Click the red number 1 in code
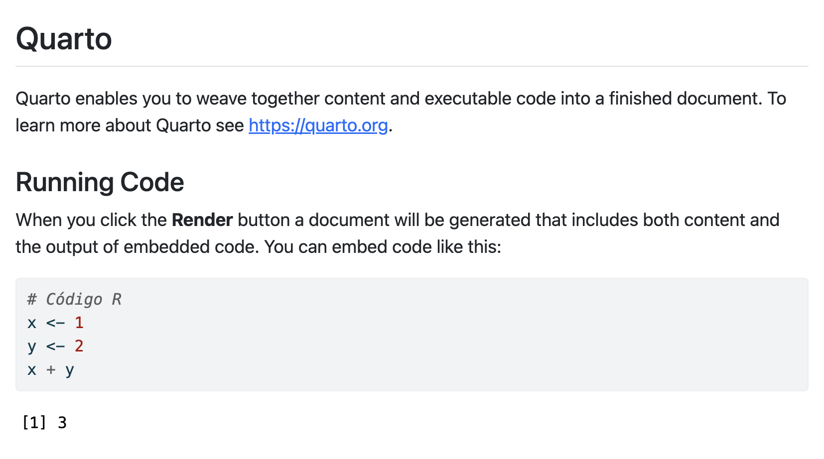This screenshot has width=824, height=459. tap(79, 323)
